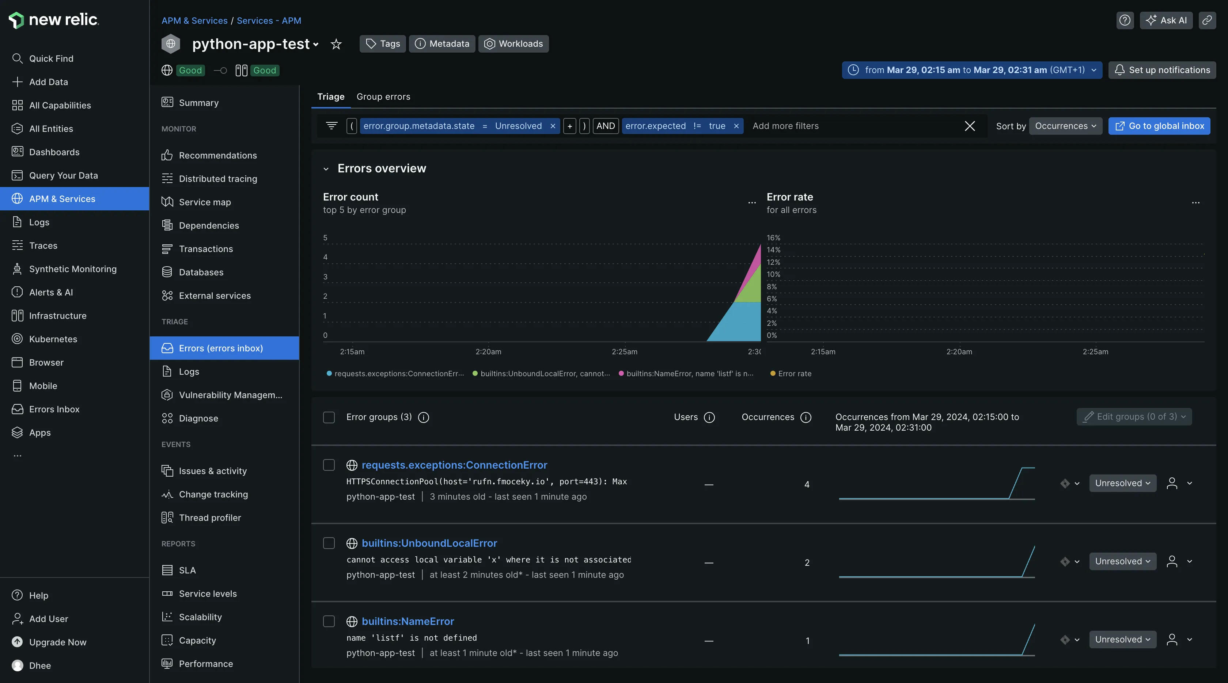The width and height of the screenshot is (1228, 683).
Task: Open the Sort by Occurrences dropdown
Action: click(x=1065, y=126)
